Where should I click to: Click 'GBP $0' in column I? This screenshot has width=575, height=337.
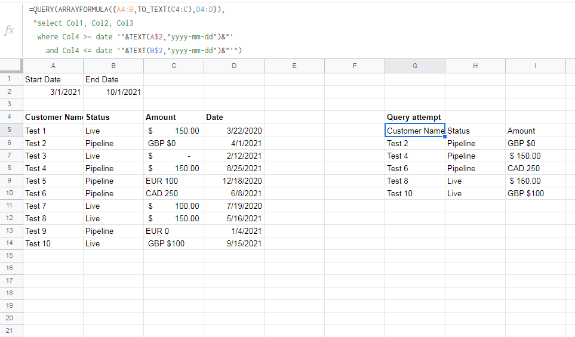pos(536,143)
